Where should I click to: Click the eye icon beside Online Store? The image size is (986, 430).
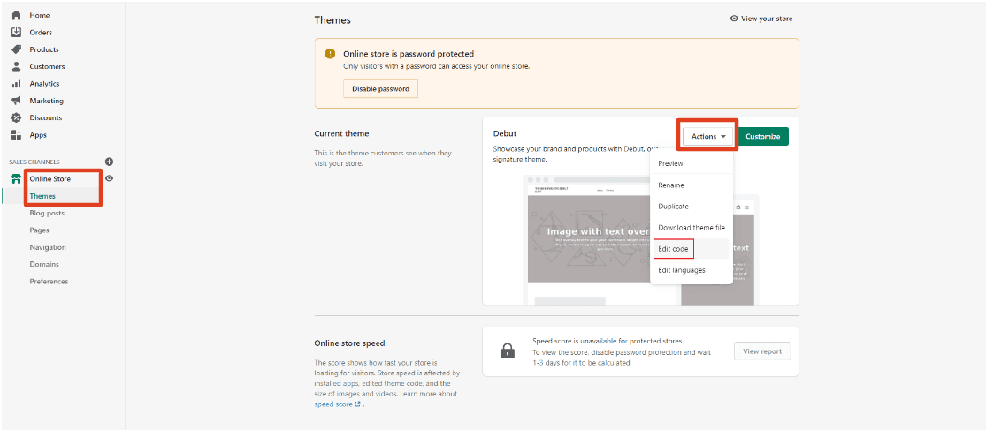pos(109,178)
